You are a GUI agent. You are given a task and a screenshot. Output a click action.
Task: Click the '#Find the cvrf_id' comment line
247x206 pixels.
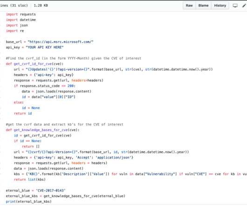pos(74,58)
